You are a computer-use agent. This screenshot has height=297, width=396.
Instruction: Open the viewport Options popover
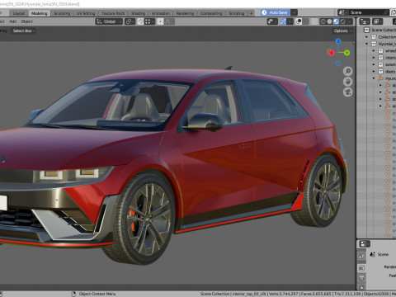pos(342,31)
